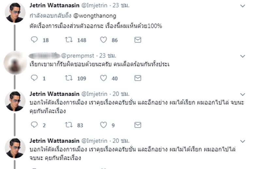Like the @prempmst tweet with 40 likes
Viewport: 261px width, 169px height.
click(103, 78)
